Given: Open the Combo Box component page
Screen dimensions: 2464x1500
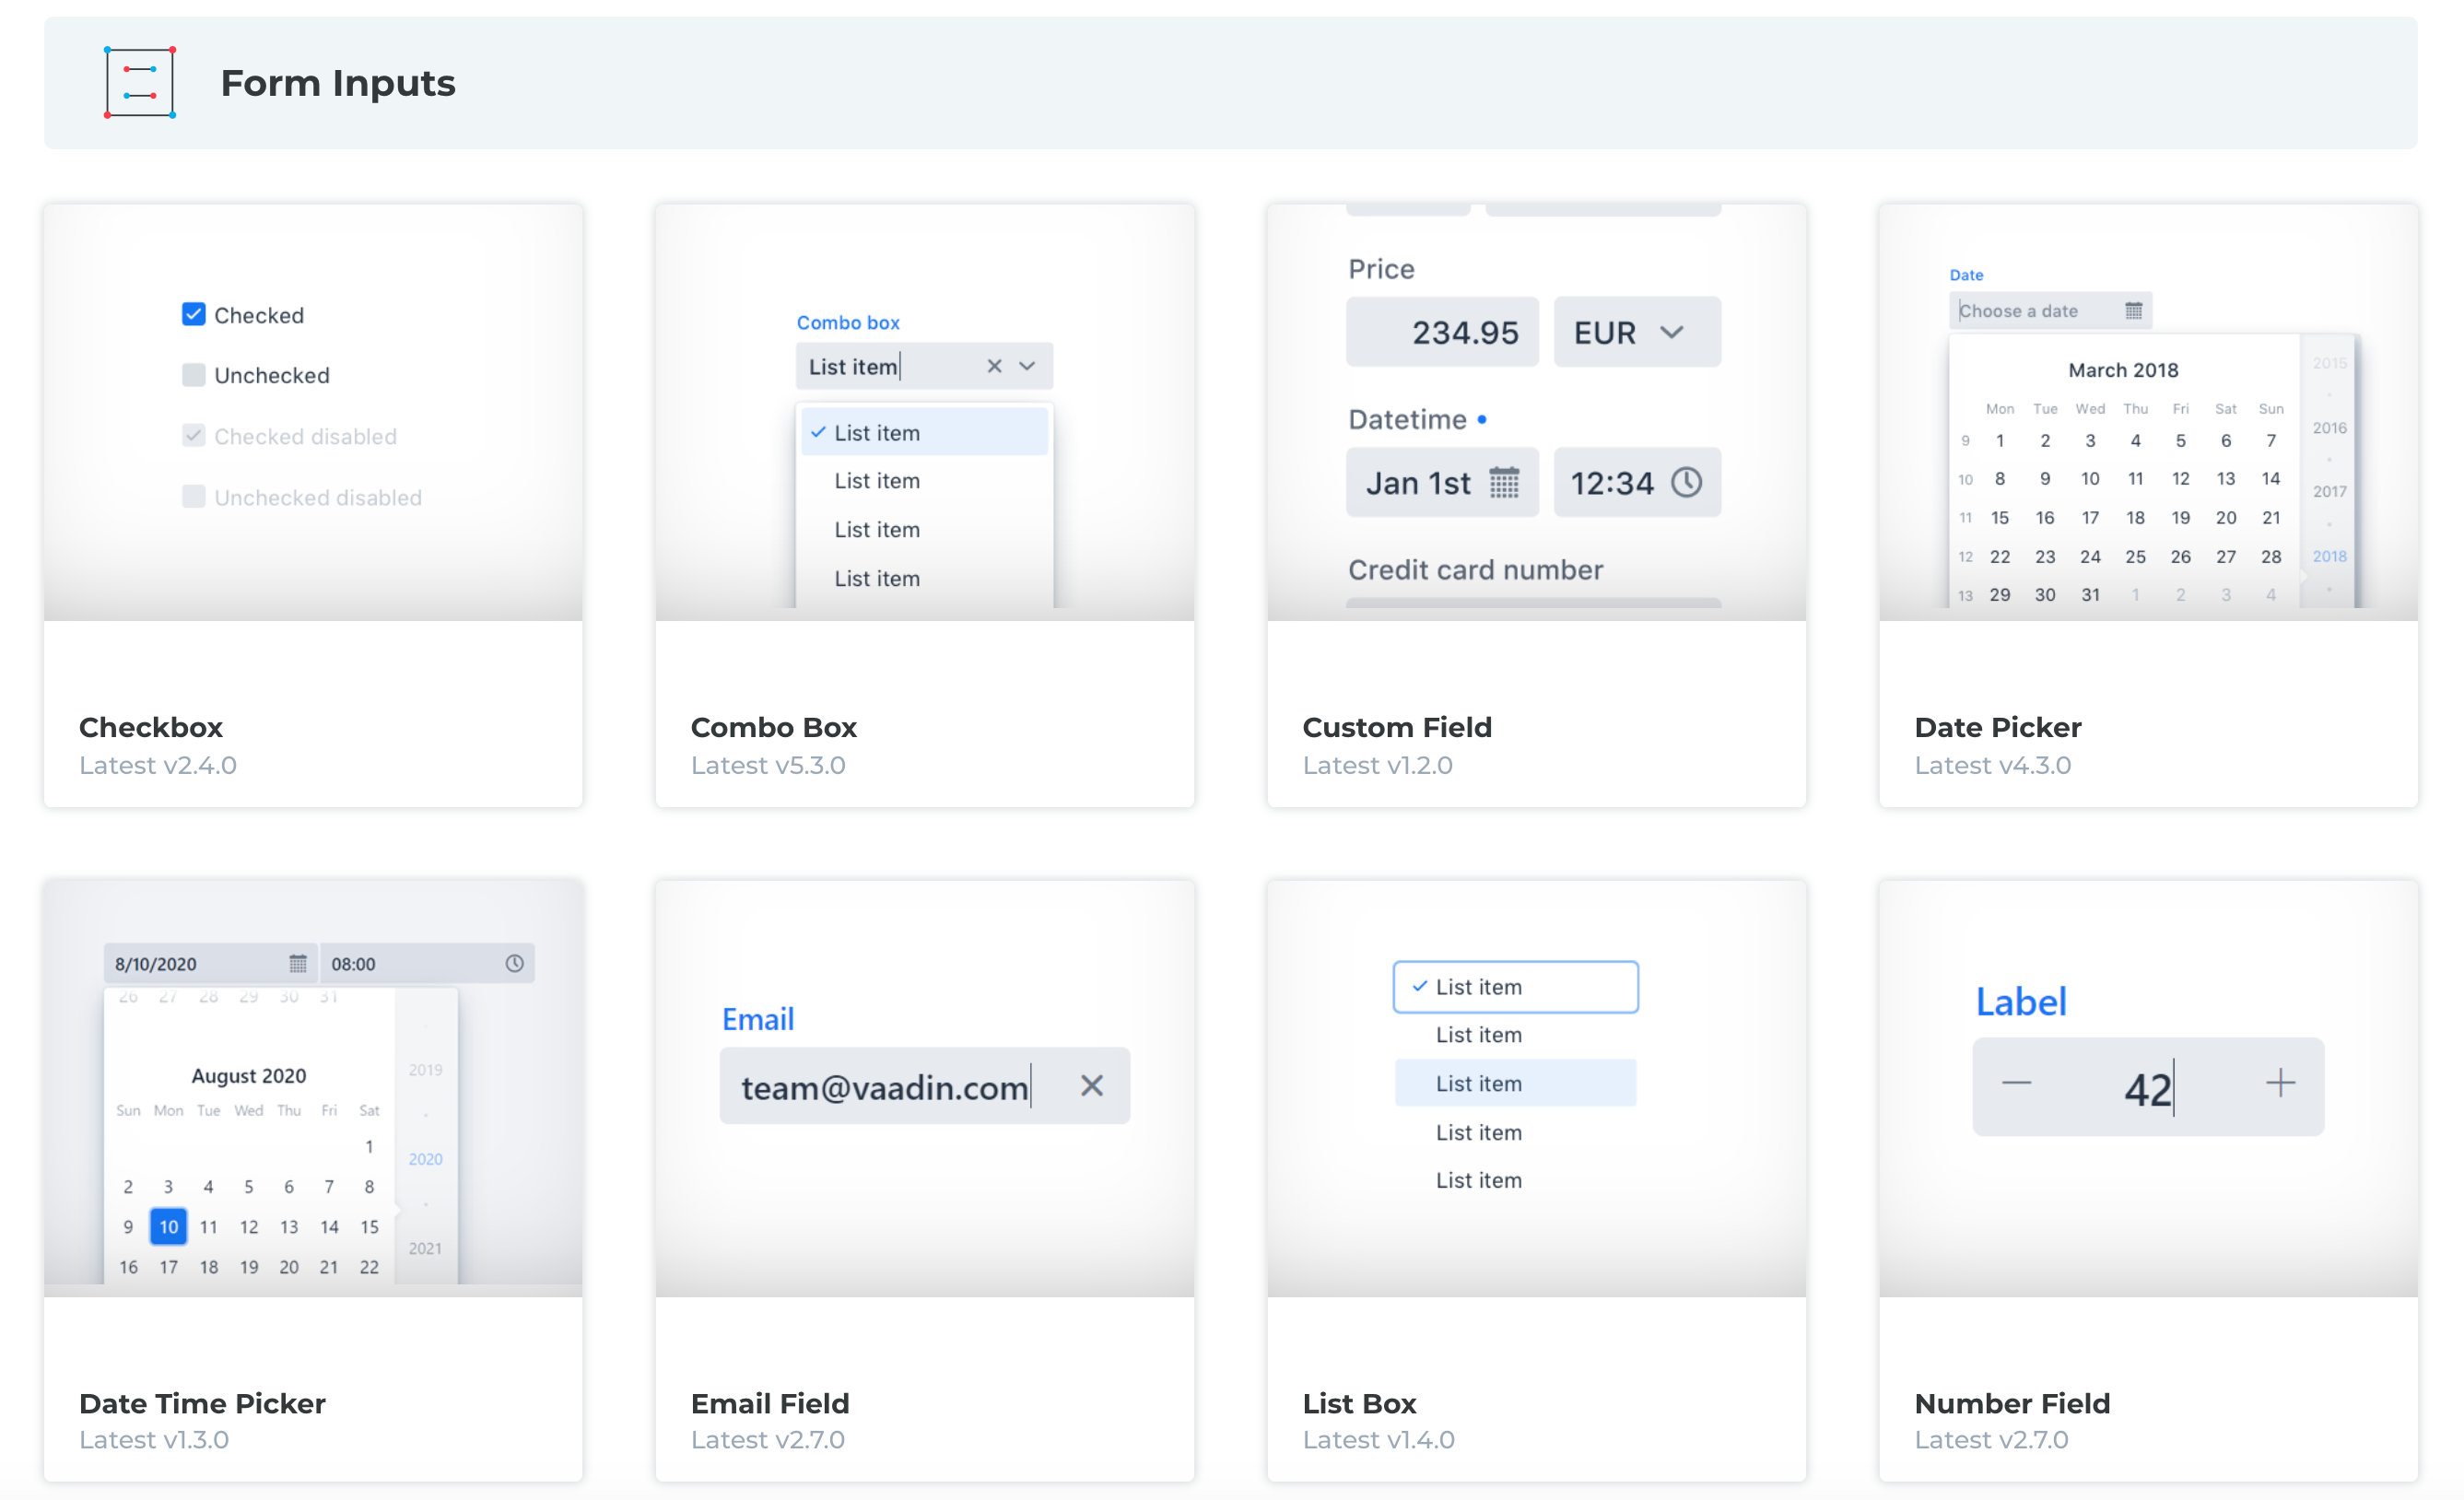Looking at the screenshot, I should click(773, 727).
